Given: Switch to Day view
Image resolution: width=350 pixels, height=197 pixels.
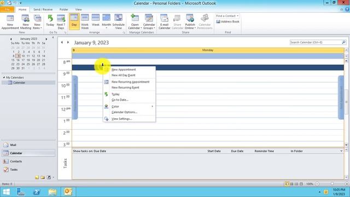Looking at the screenshot, I should 74,21.
